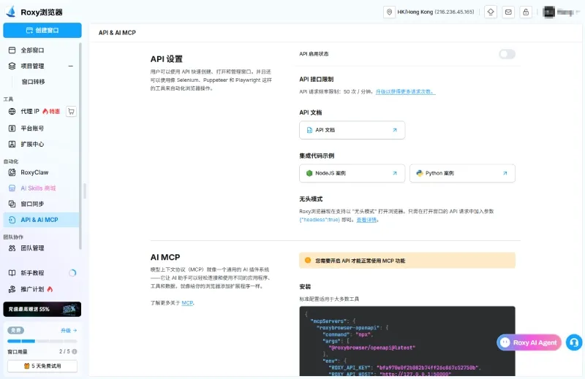Click the NodeJS green hexagon icon
Viewport: 585px width, 379px height.
click(x=309, y=173)
